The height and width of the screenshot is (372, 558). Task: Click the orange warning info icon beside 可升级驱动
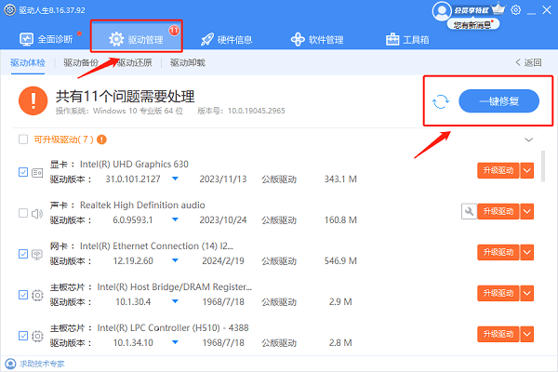[101, 139]
